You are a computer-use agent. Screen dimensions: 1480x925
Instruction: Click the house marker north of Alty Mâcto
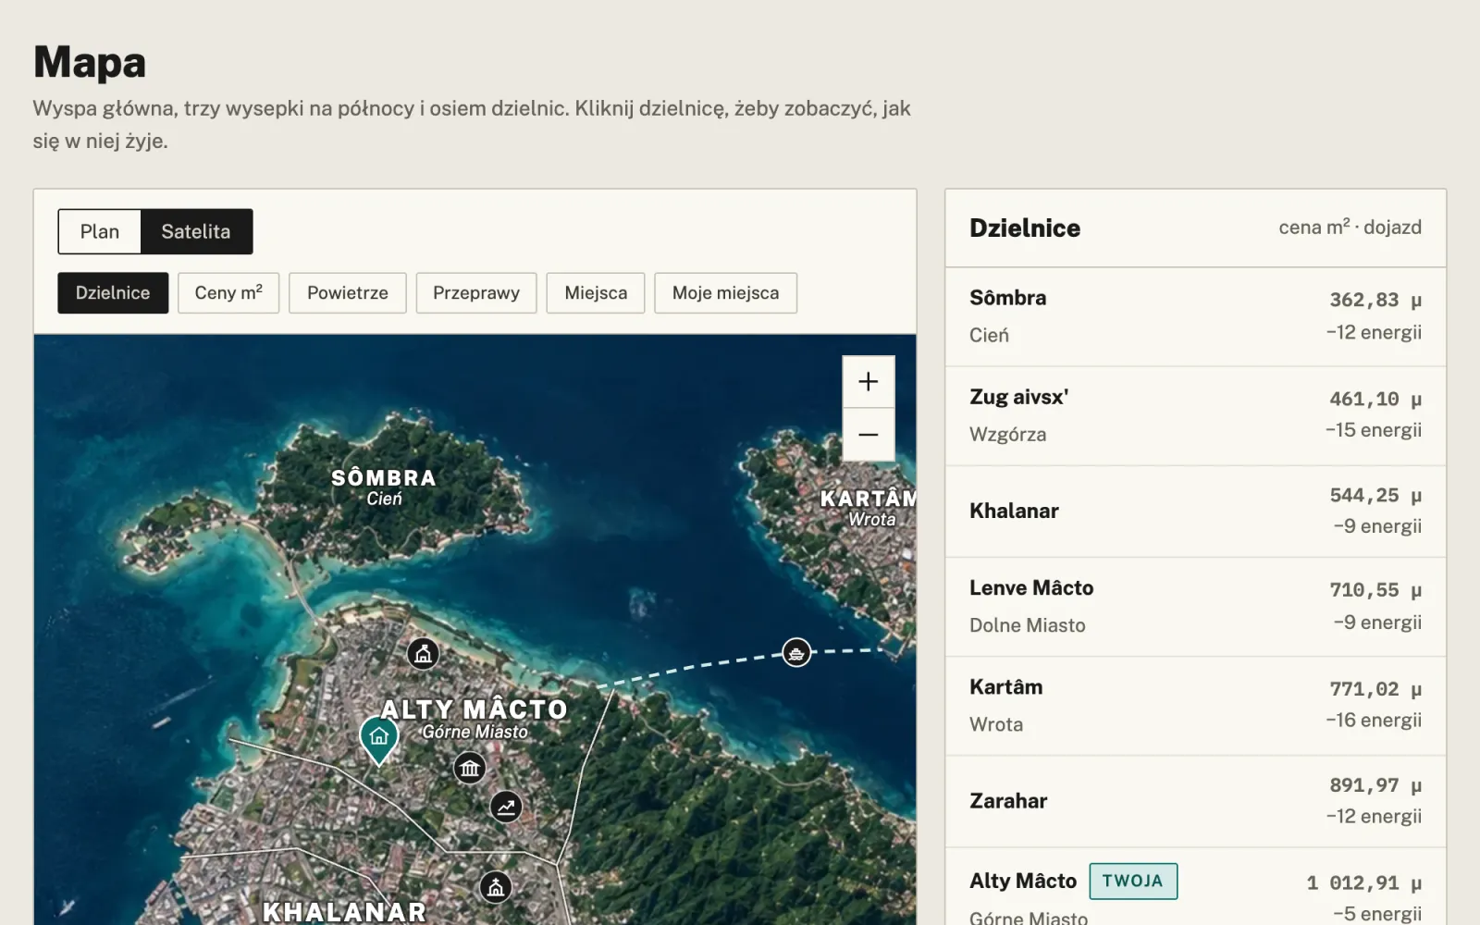423,654
